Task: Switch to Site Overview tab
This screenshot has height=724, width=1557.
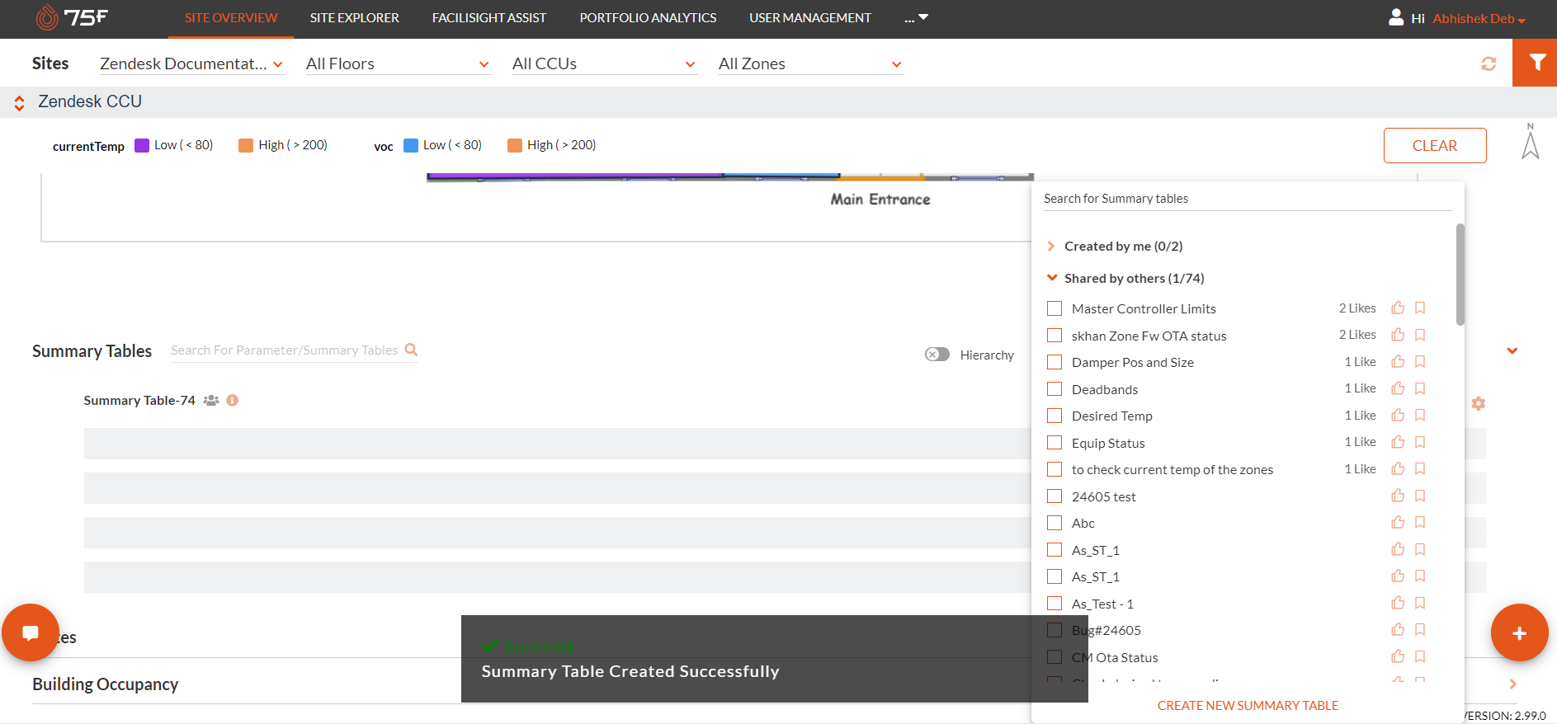Action: (231, 18)
